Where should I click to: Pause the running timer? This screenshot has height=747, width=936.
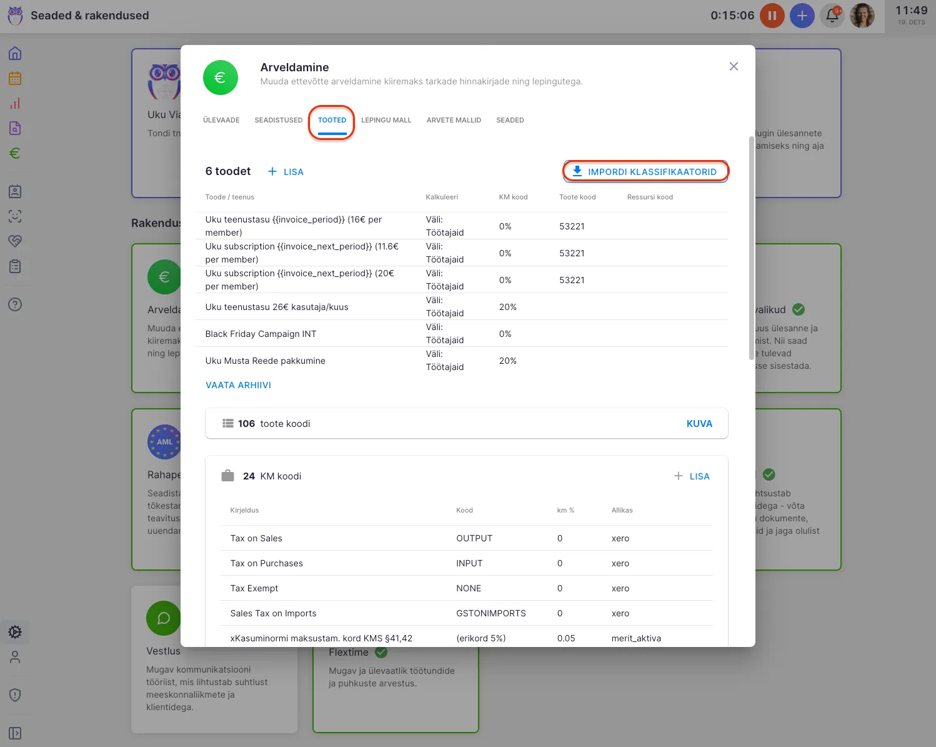point(772,16)
